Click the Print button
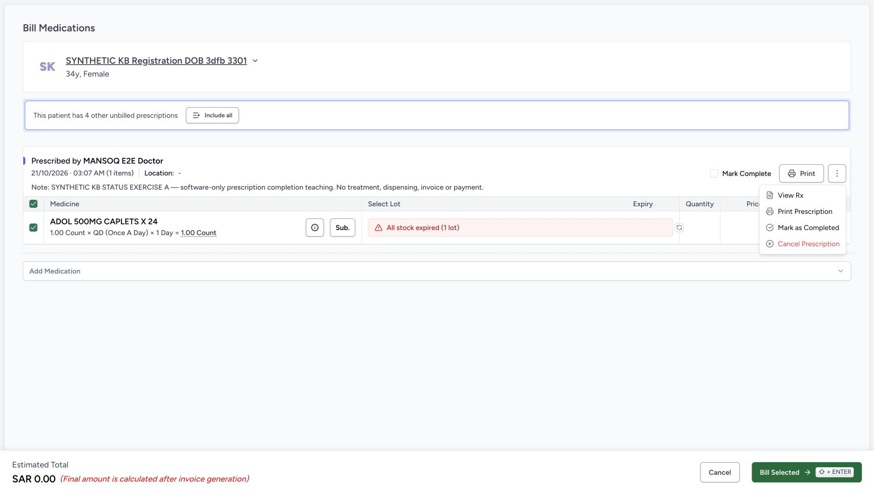The height and width of the screenshot is (494, 874). tap(801, 173)
